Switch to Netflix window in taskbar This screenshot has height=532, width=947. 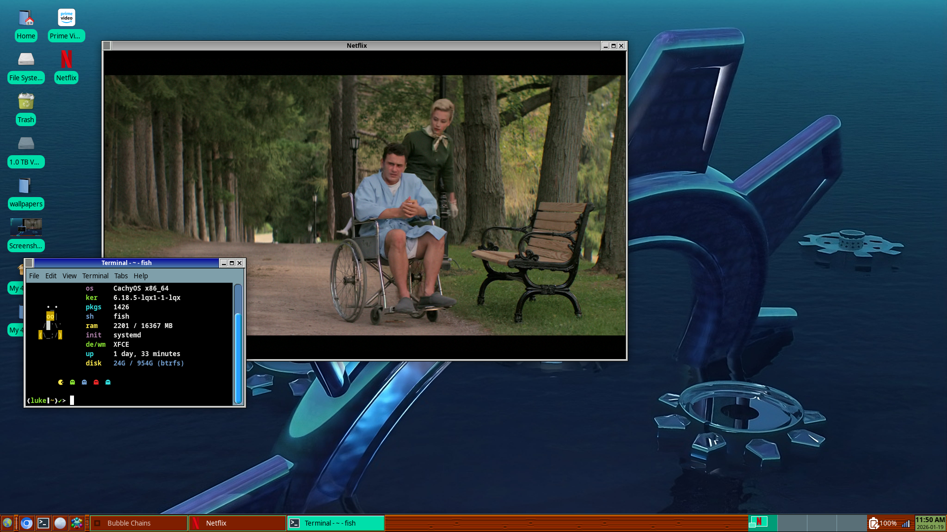tap(237, 523)
